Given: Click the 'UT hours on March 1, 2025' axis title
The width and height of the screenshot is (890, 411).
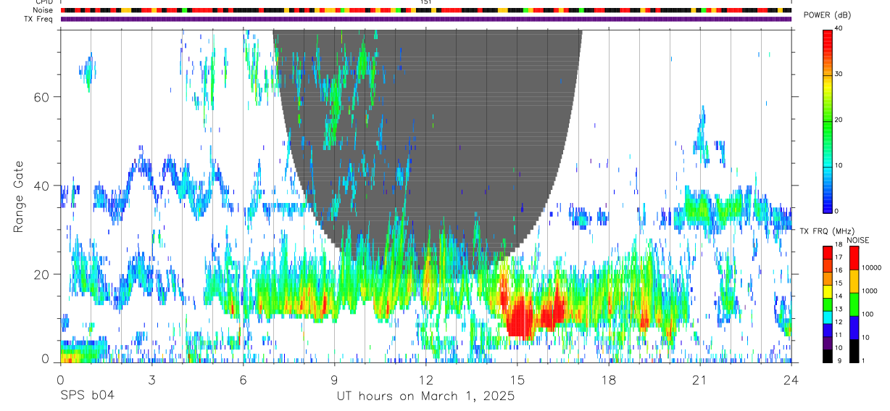Looking at the screenshot, I should tap(425, 397).
